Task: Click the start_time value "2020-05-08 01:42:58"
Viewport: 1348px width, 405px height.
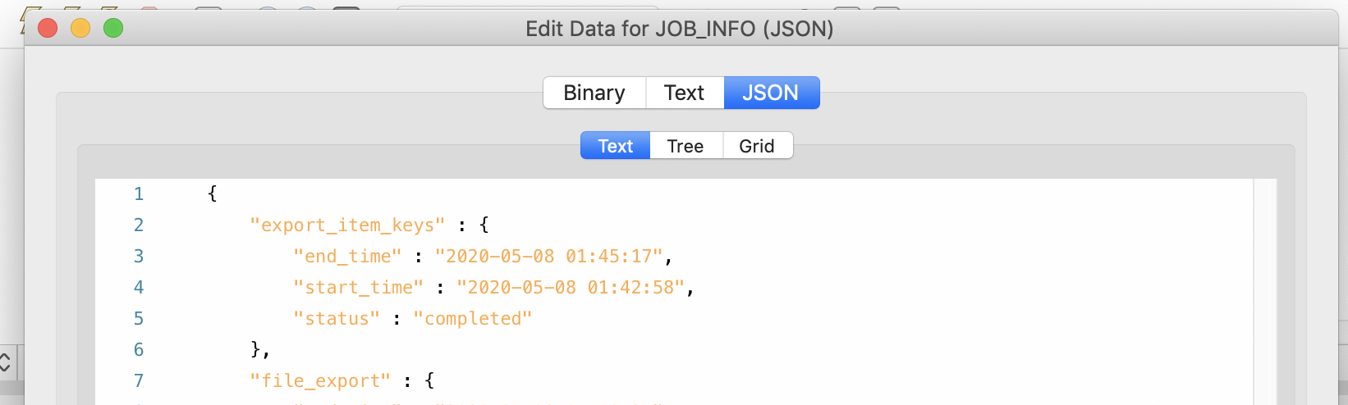Action: (x=570, y=287)
